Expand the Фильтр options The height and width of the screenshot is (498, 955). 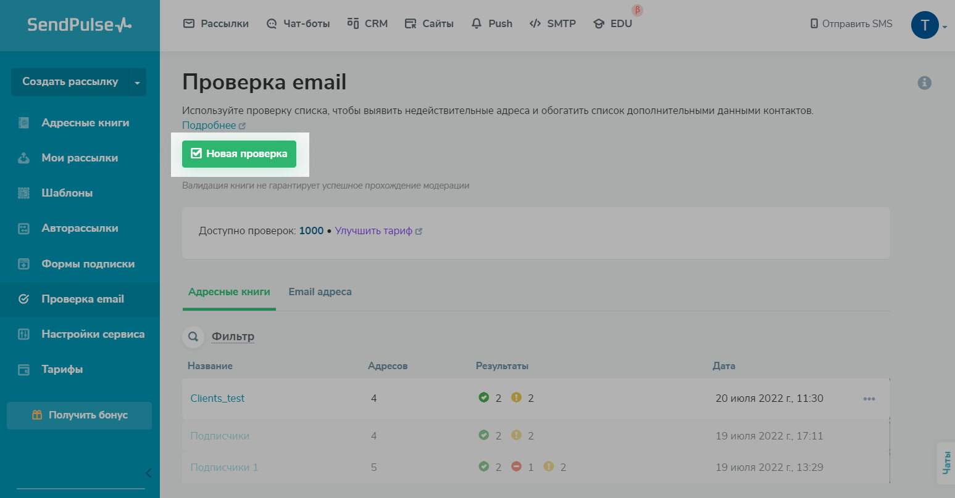point(233,337)
